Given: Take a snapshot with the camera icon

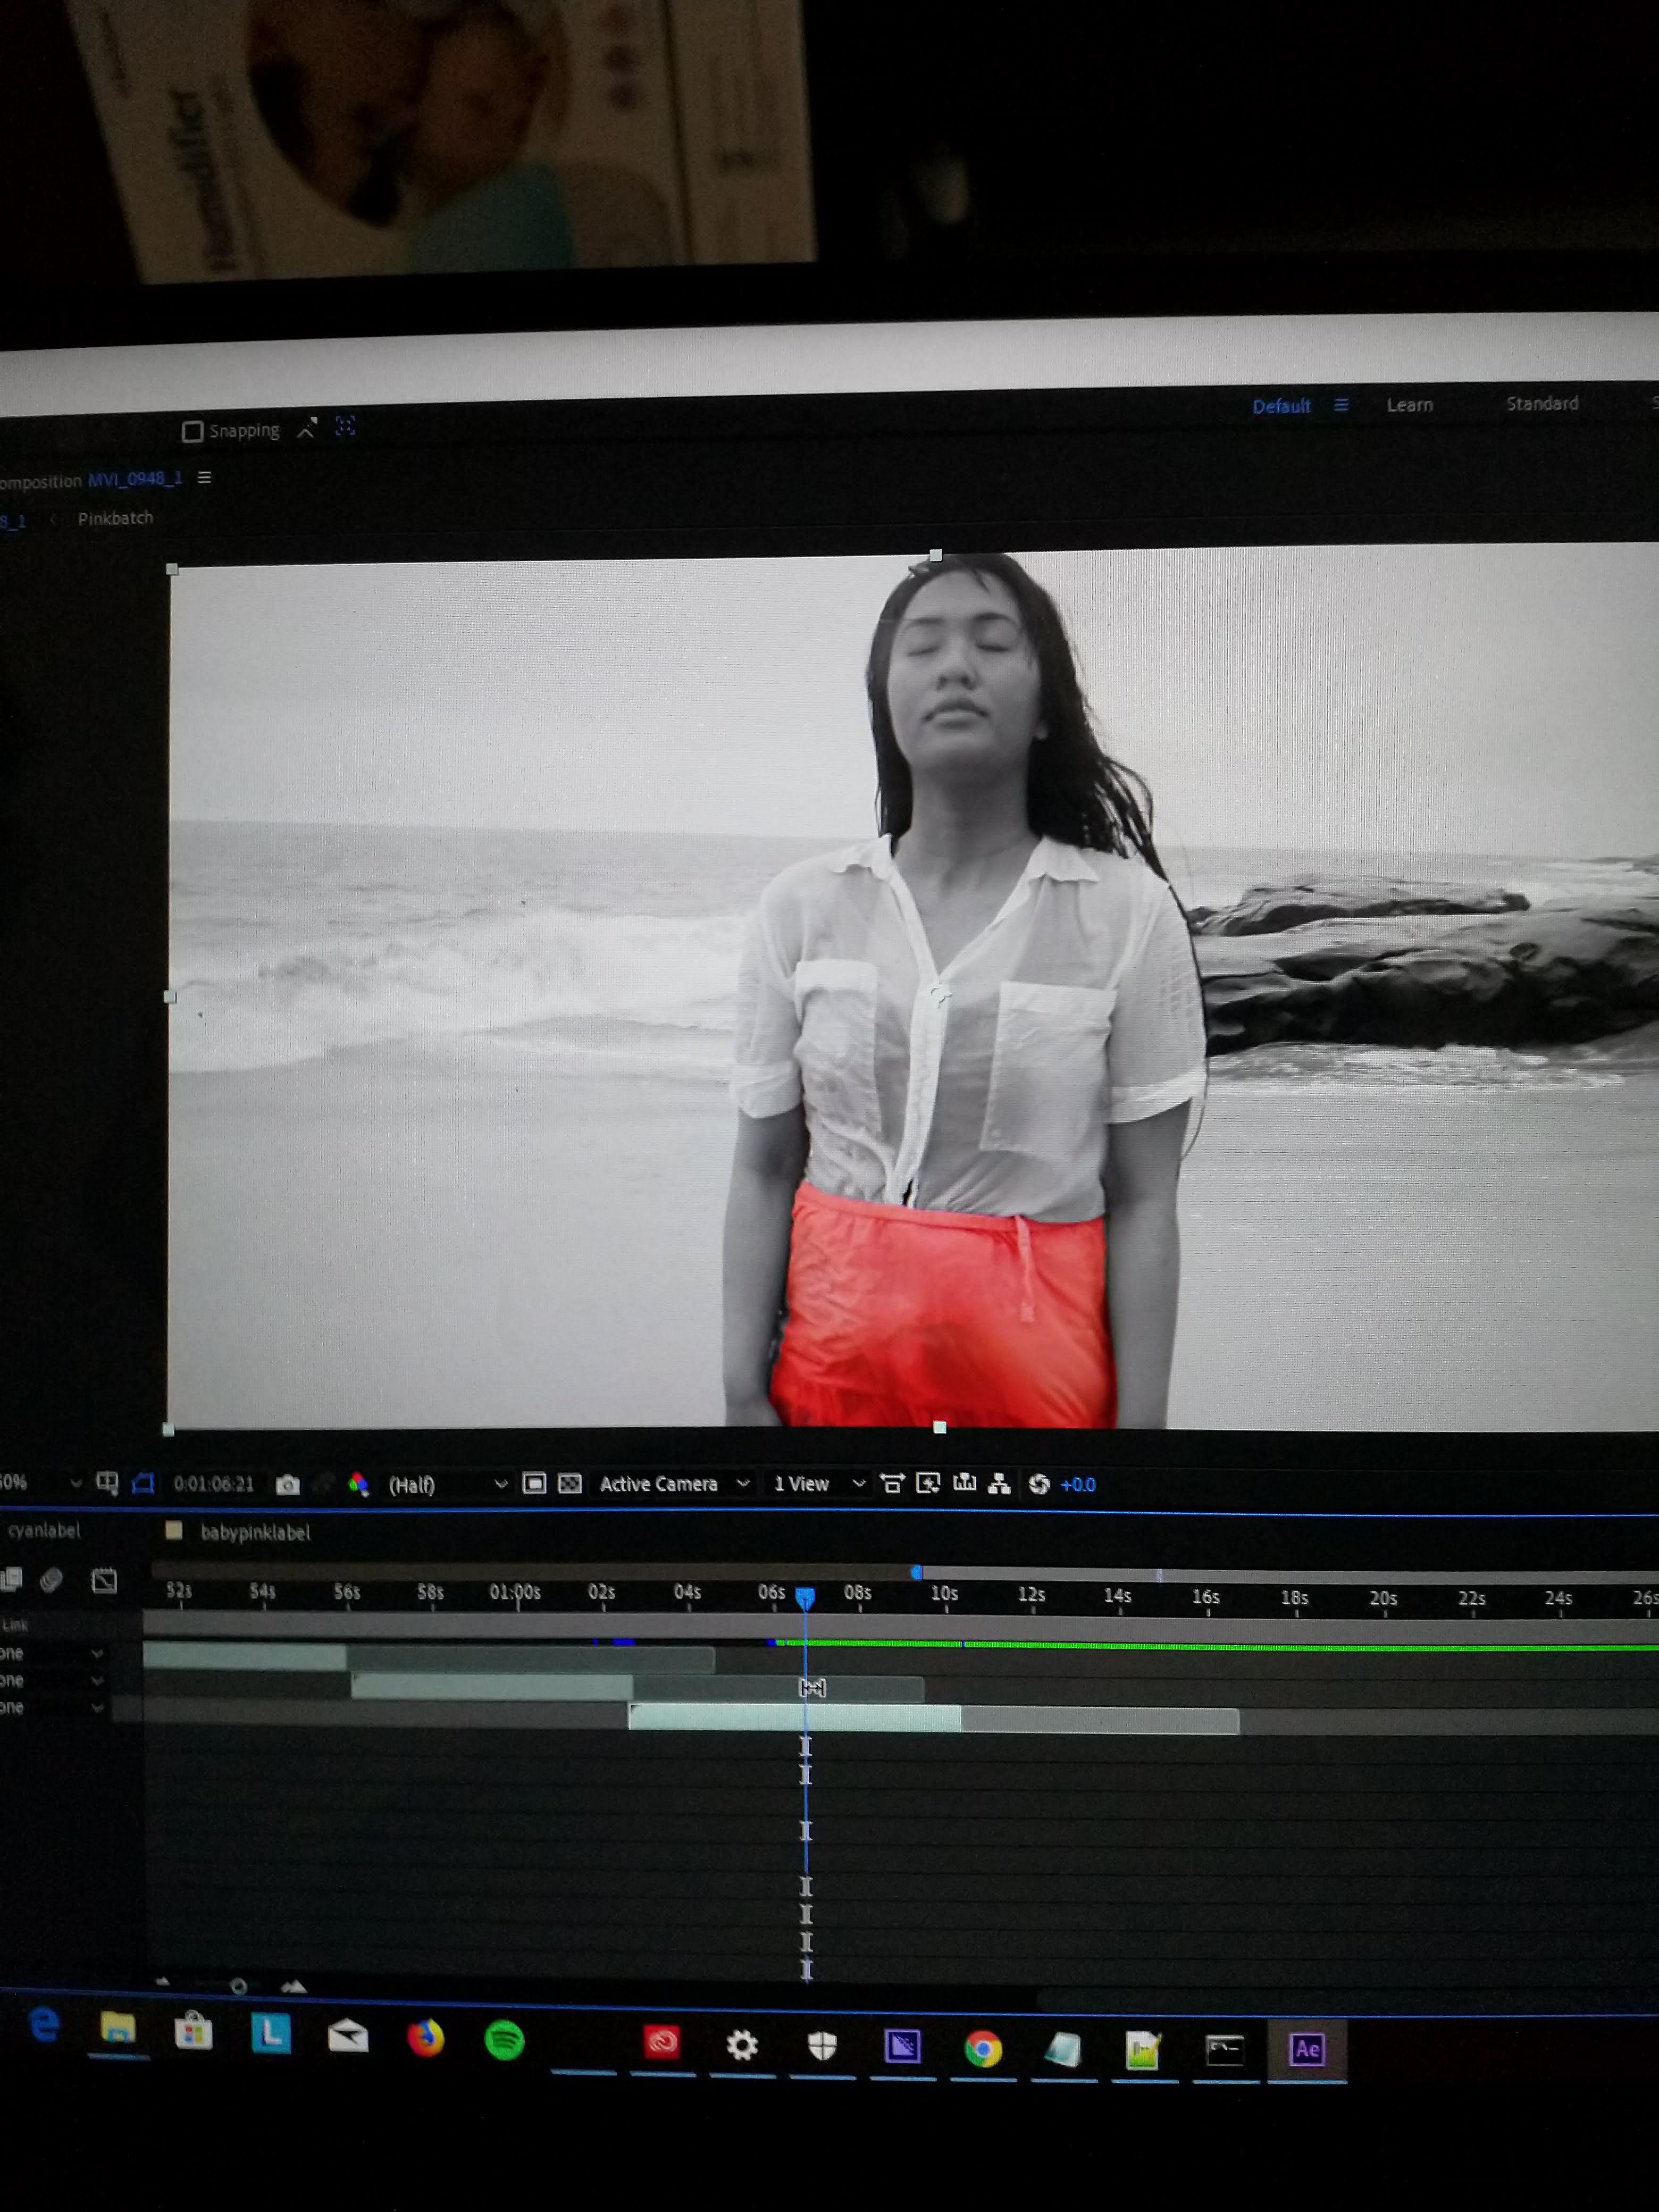Looking at the screenshot, I should (x=288, y=1484).
